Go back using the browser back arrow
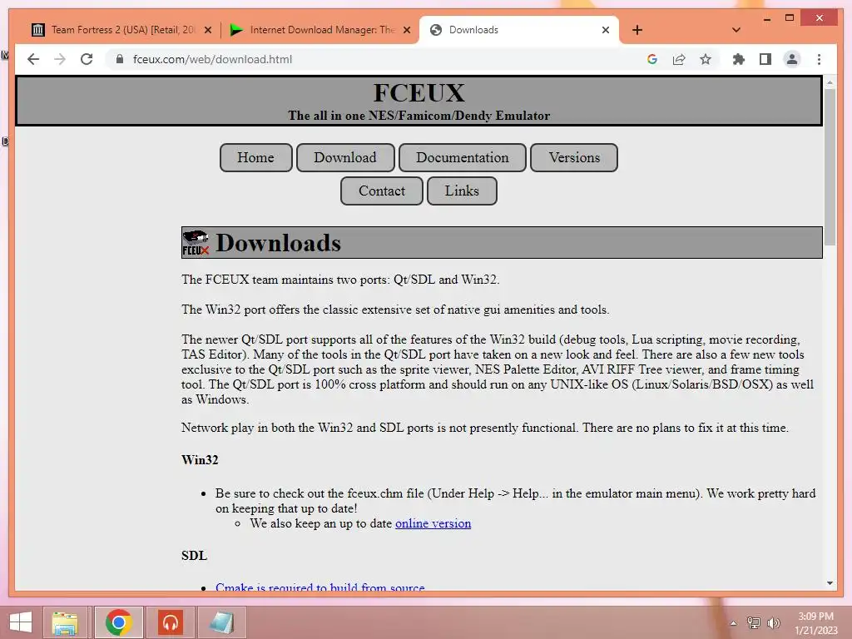The width and height of the screenshot is (852, 639). (33, 59)
